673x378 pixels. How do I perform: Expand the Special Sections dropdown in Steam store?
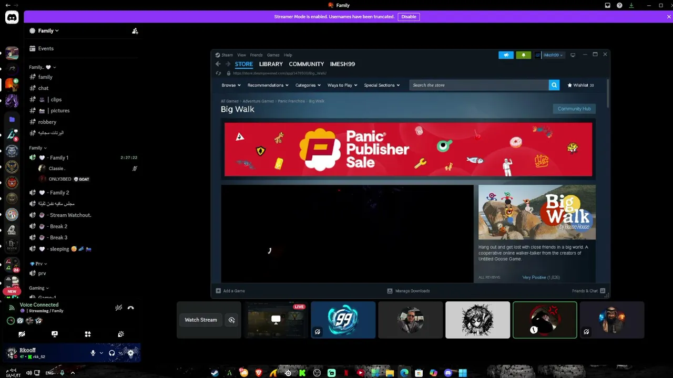point(382,85)
